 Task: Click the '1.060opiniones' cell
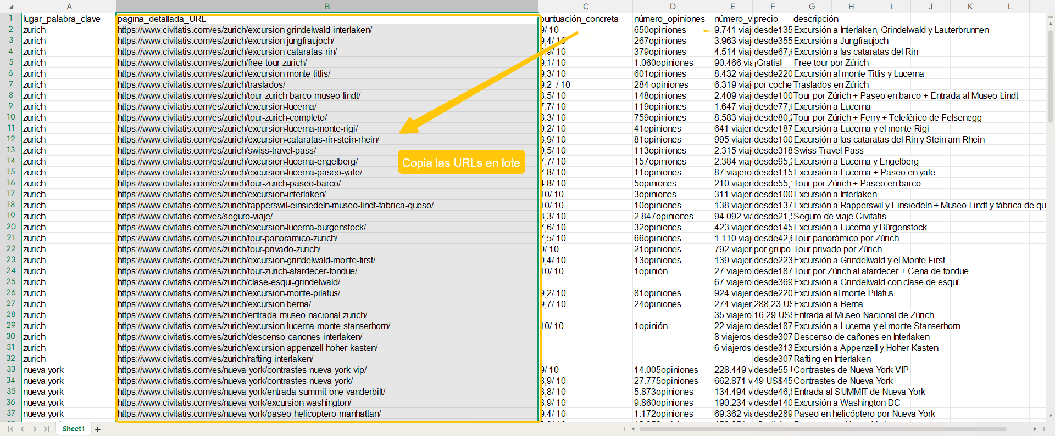(673, 63)
